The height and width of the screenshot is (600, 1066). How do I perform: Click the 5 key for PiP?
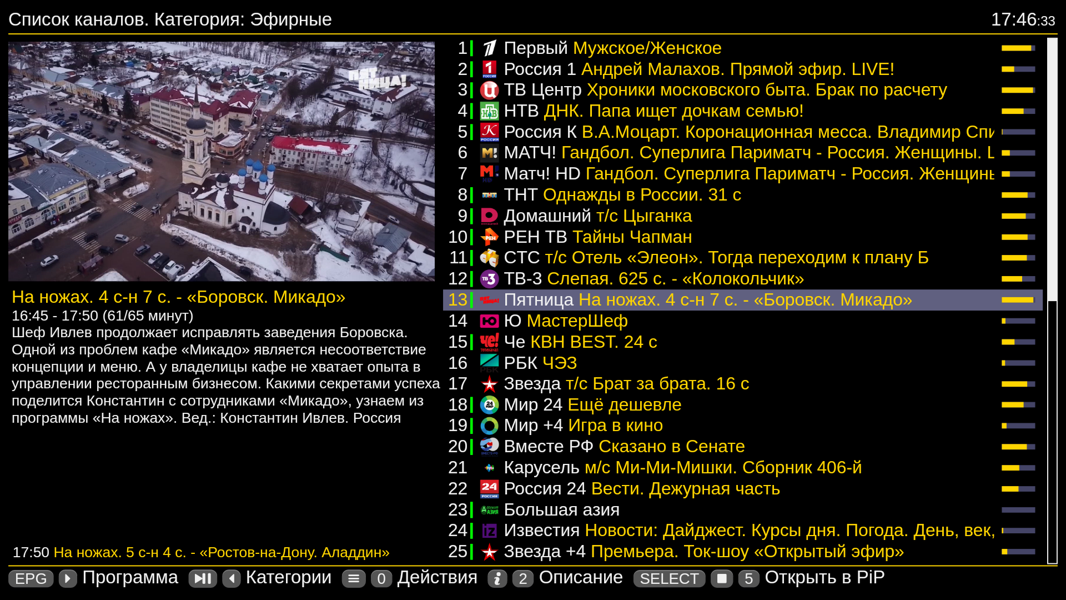tap(748, 578)
